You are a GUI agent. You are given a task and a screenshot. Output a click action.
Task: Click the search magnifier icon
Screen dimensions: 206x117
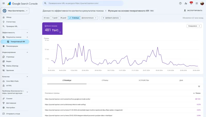coord(45,3)
